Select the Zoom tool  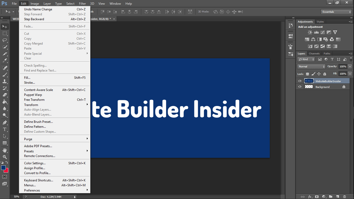click(x=4, y=157)
